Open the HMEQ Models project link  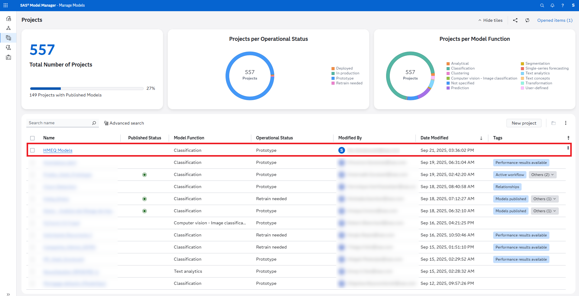pyautogui.click(x=58, y=150)
